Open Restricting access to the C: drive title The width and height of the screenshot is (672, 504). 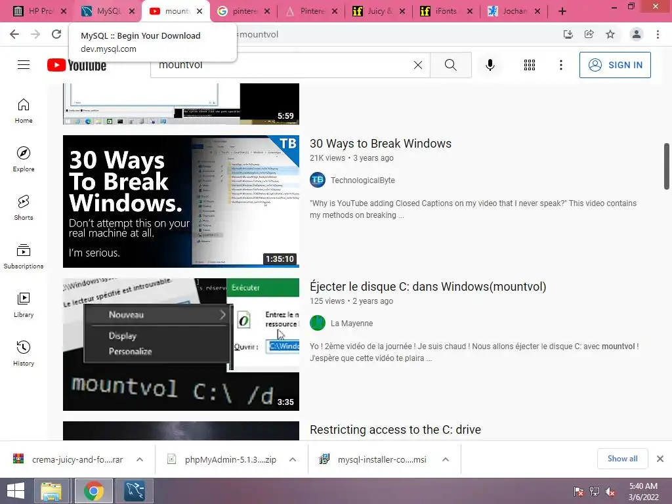coord(395,429)
